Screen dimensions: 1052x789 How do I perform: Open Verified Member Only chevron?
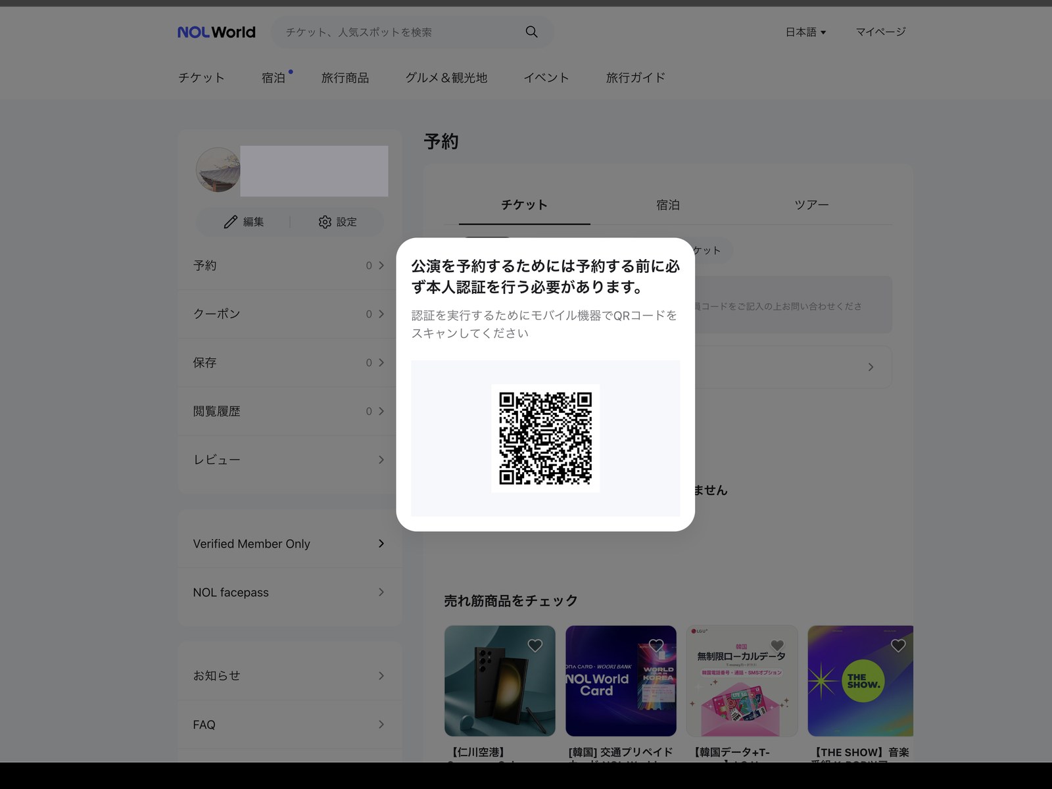[x=381, y=543]
